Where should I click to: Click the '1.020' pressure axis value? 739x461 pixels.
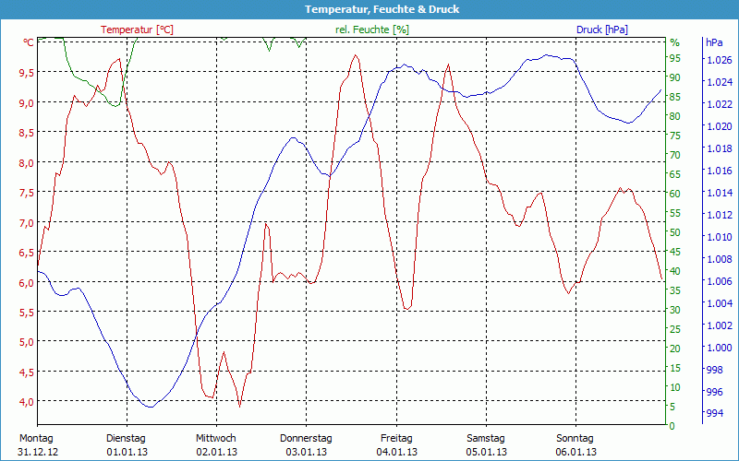pos(720,126)
